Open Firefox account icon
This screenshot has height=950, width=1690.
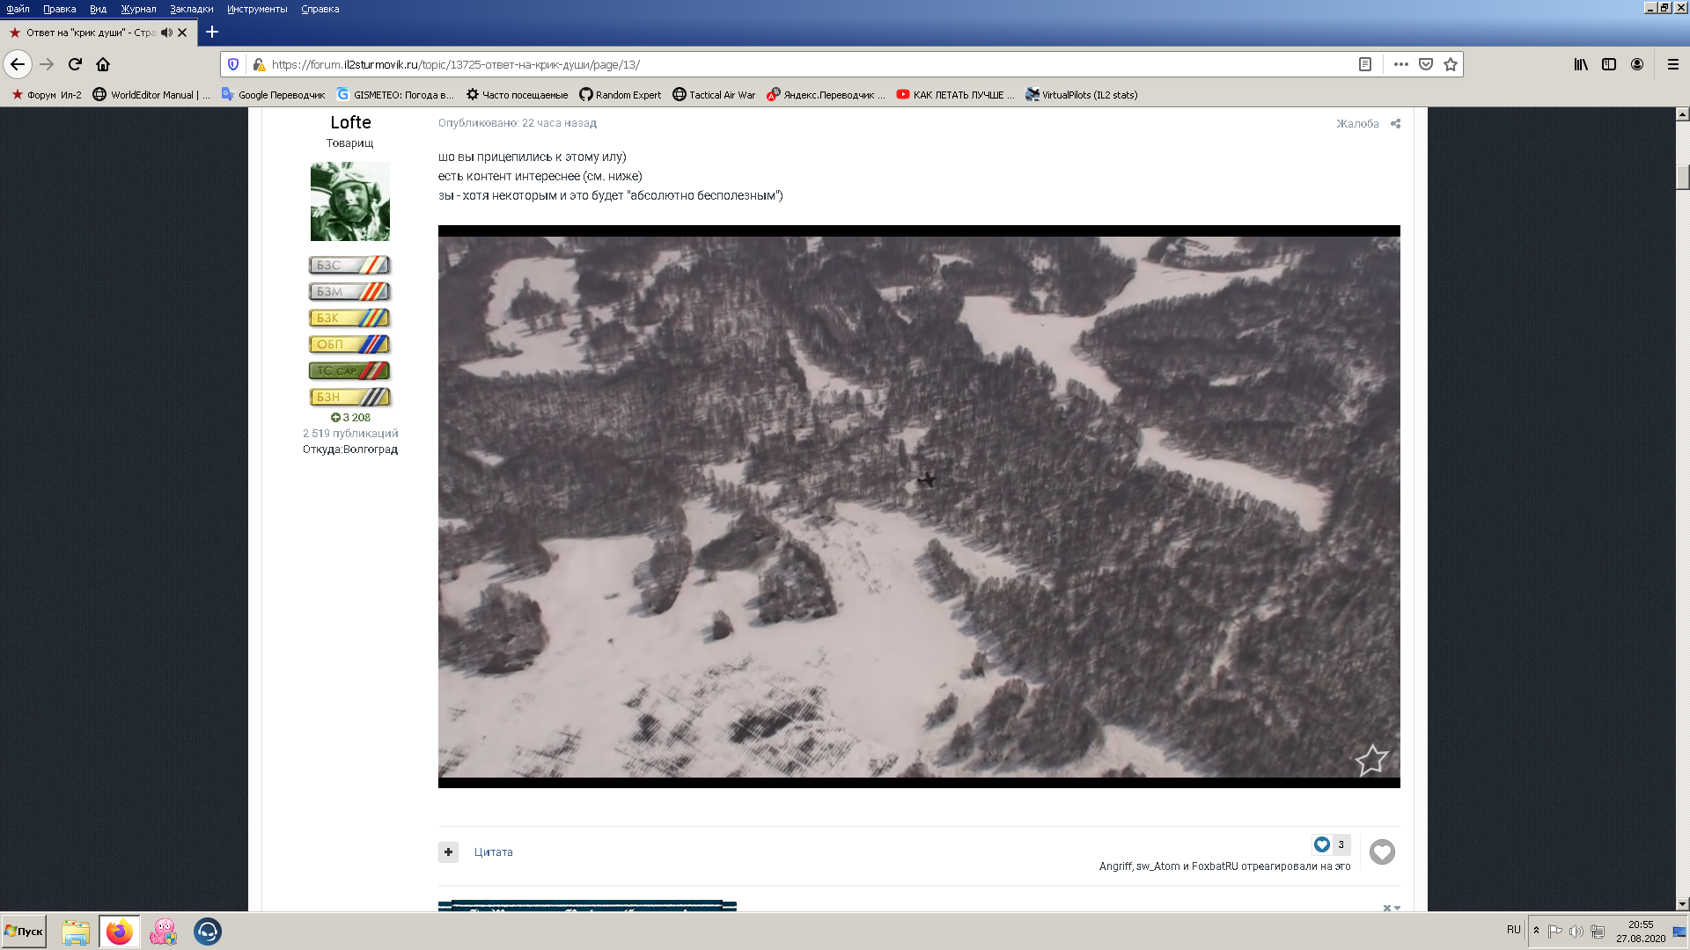tap(1637, 64)
